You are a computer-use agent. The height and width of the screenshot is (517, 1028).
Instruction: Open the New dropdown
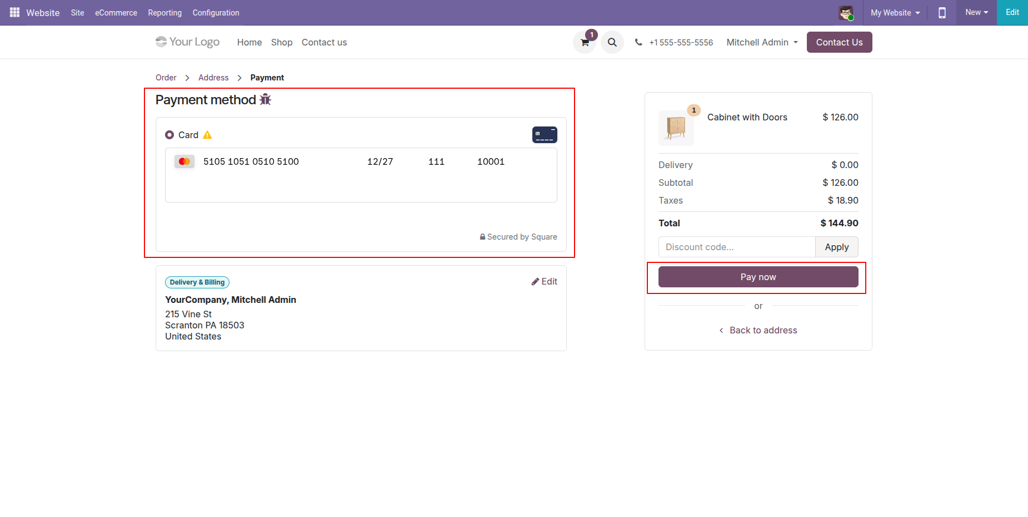pos(976,12)
